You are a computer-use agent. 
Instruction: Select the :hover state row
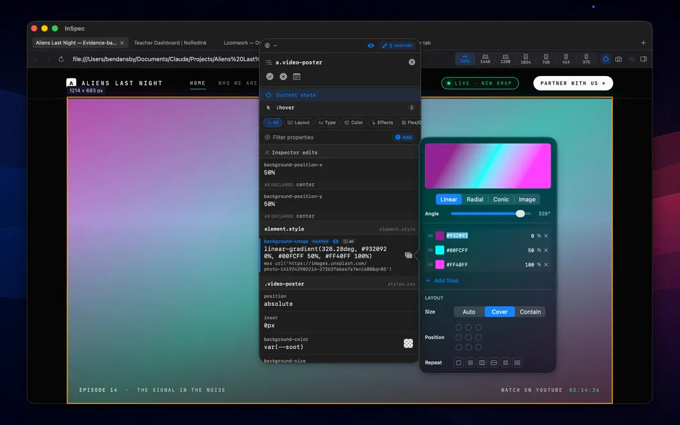[x=340, y=108]
